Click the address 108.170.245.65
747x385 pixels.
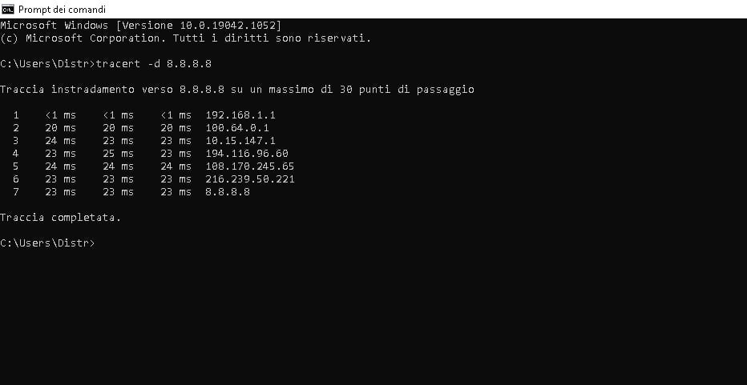[250, 166]
